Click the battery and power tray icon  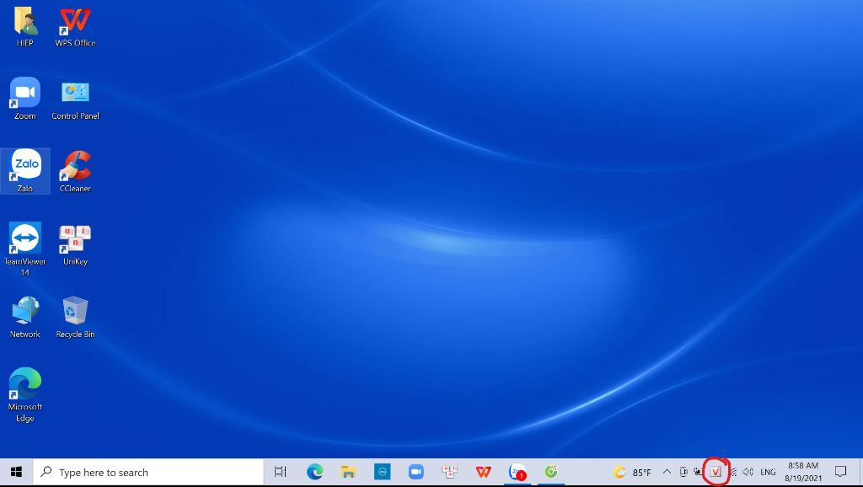click(698, 472)
